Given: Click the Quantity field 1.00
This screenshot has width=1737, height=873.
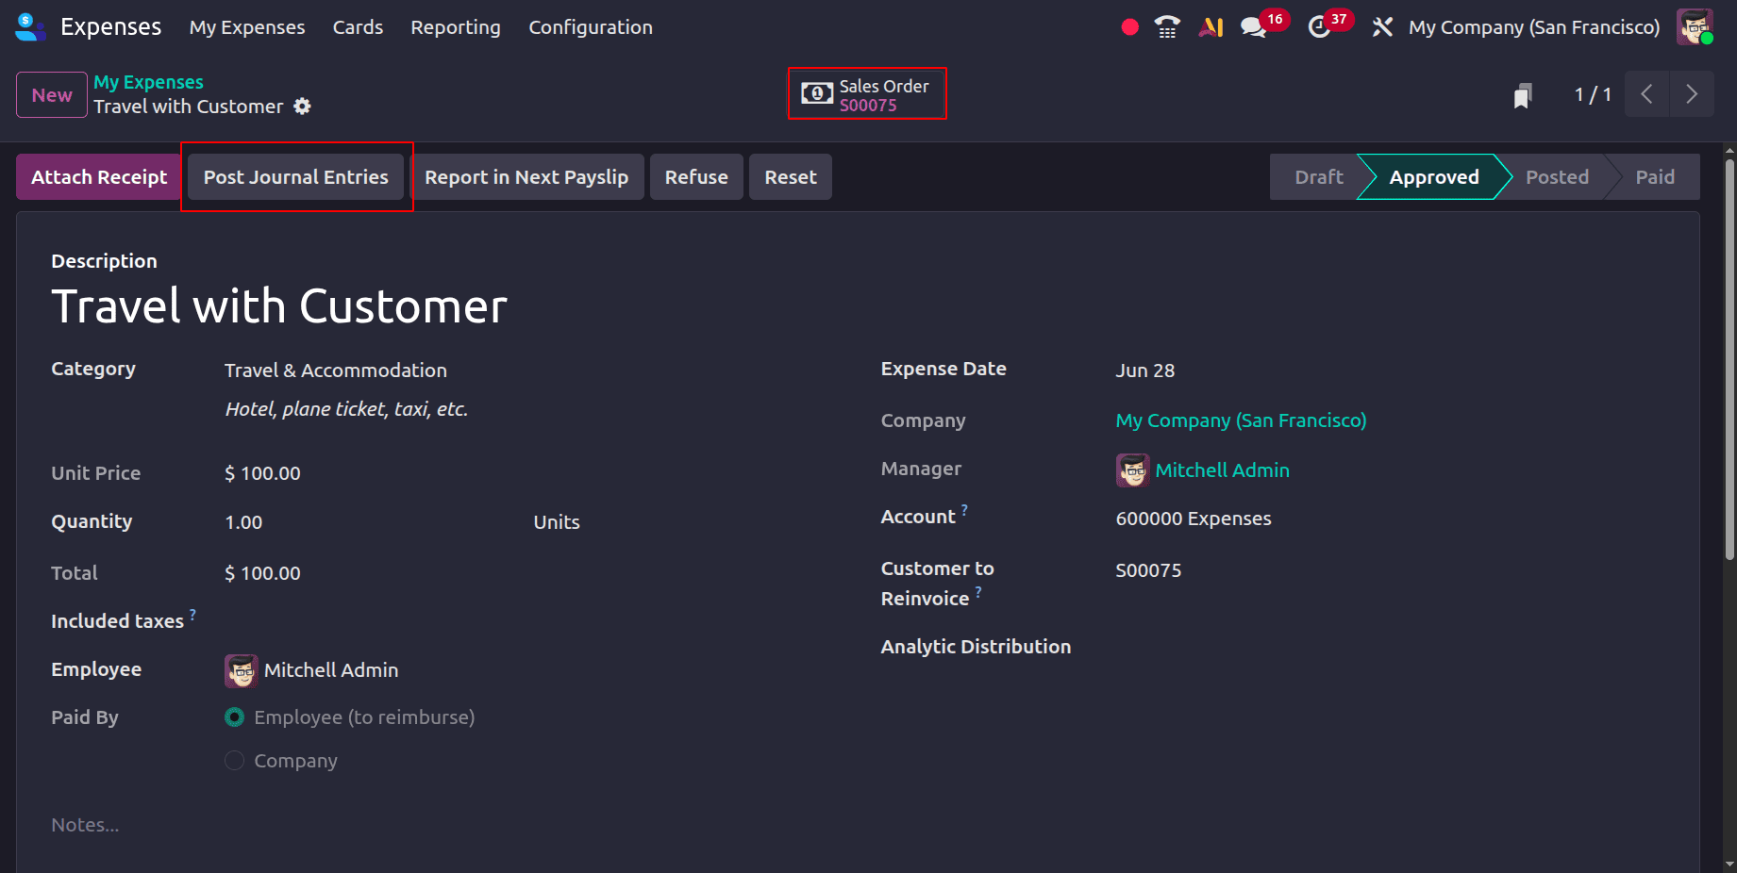Looking at the screenshot, I should (243, 522).
